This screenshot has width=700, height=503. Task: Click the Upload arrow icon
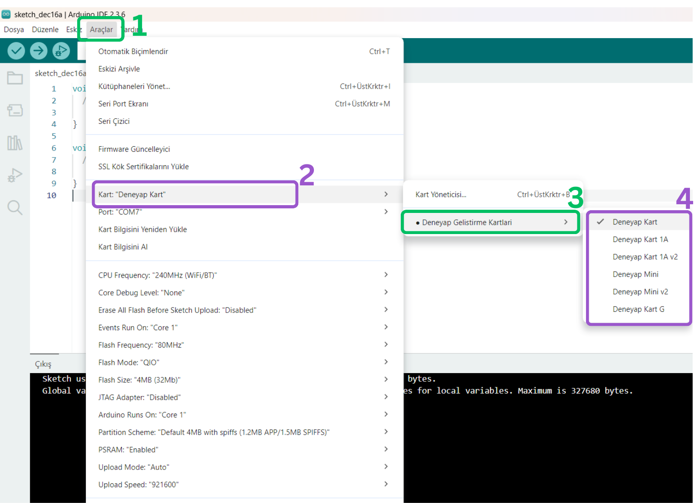tap(39, 50)
